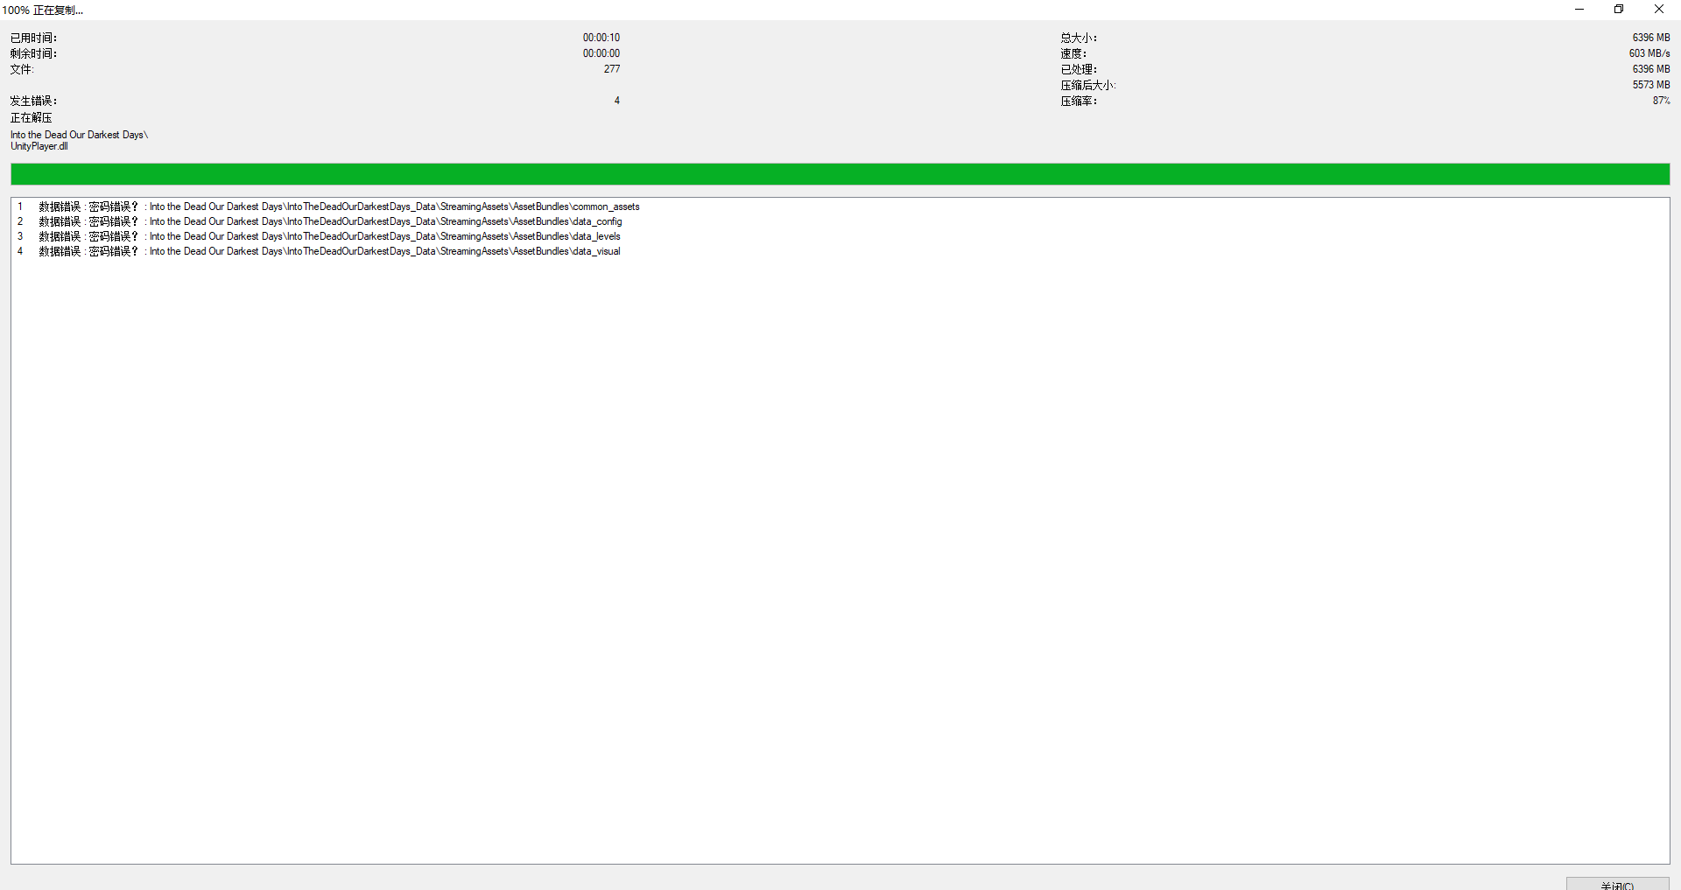Click the window title '100% 正在复制'
This screenshot has height=890, width=1681.
click(43, 11)
